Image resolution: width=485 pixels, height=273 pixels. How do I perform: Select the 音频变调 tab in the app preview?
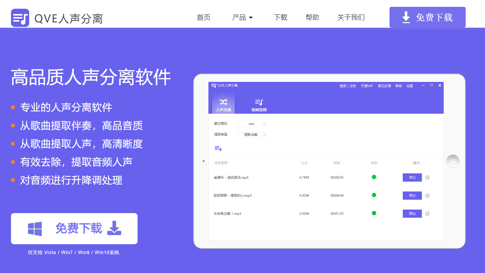259,105
